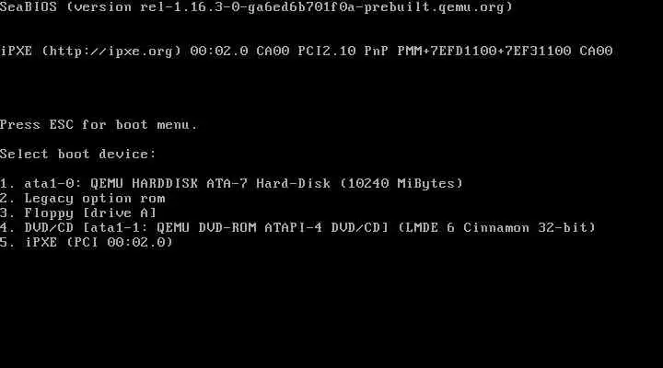Screen dimensions: 663x368
Task: Click the number 1. before ata1-0
Action: tap(7, 183)
